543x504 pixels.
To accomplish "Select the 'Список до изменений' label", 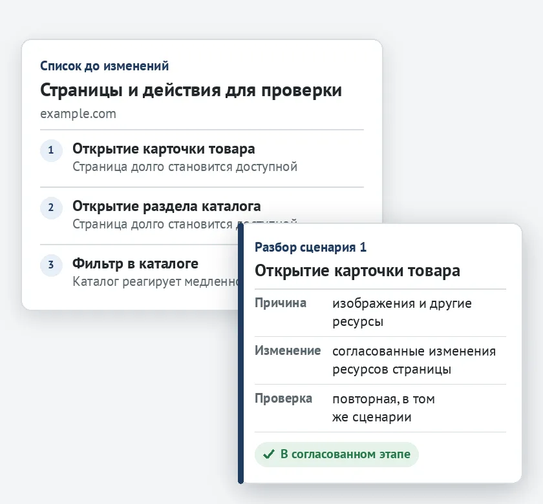I will coord(104,66).
